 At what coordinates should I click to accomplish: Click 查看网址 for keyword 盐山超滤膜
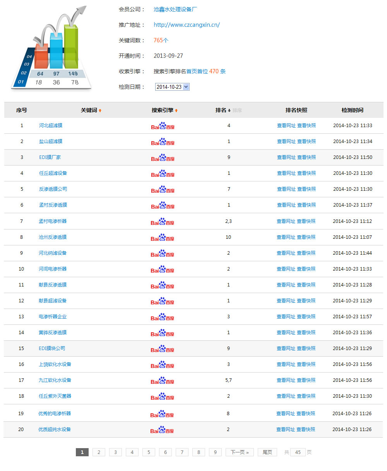(x=286, y=141)
